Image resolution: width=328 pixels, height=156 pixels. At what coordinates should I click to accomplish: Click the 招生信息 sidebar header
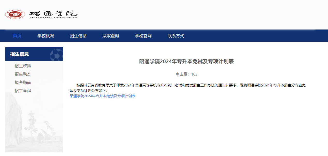coord(34,54)
